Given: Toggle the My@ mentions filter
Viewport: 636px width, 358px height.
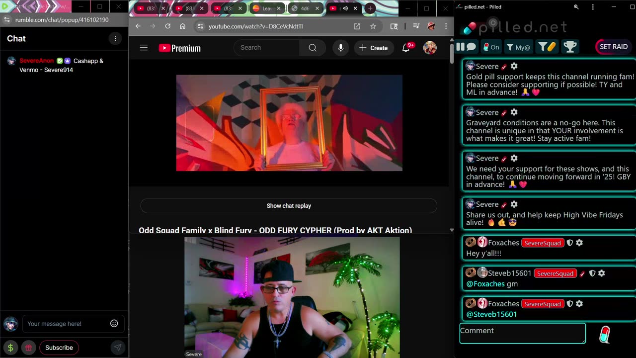Looking at the screenshot, I should [x=518, y=47].
